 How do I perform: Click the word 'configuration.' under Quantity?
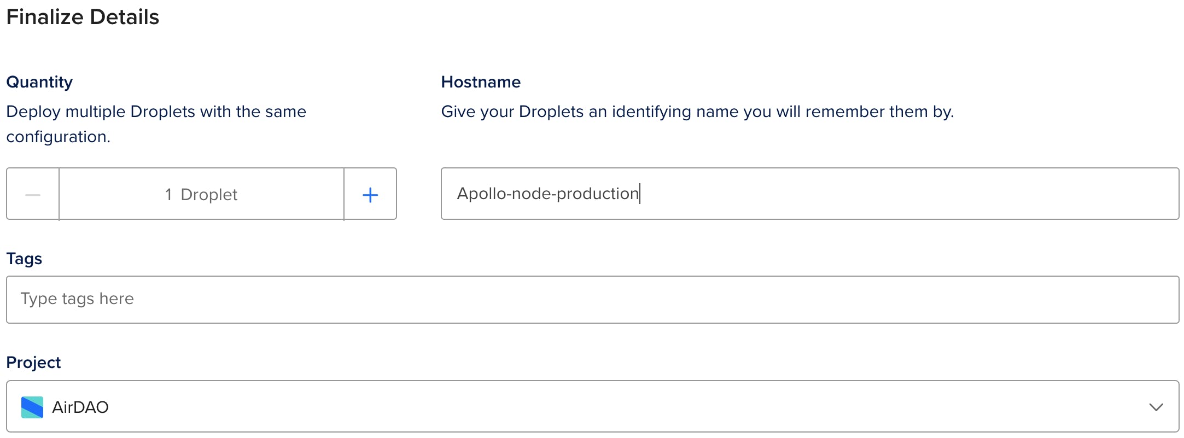59,137
